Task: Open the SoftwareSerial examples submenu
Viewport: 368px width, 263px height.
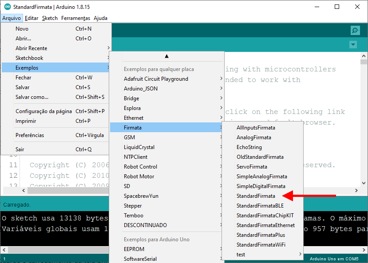Action: pyautogui.click(x=166, y=259)
